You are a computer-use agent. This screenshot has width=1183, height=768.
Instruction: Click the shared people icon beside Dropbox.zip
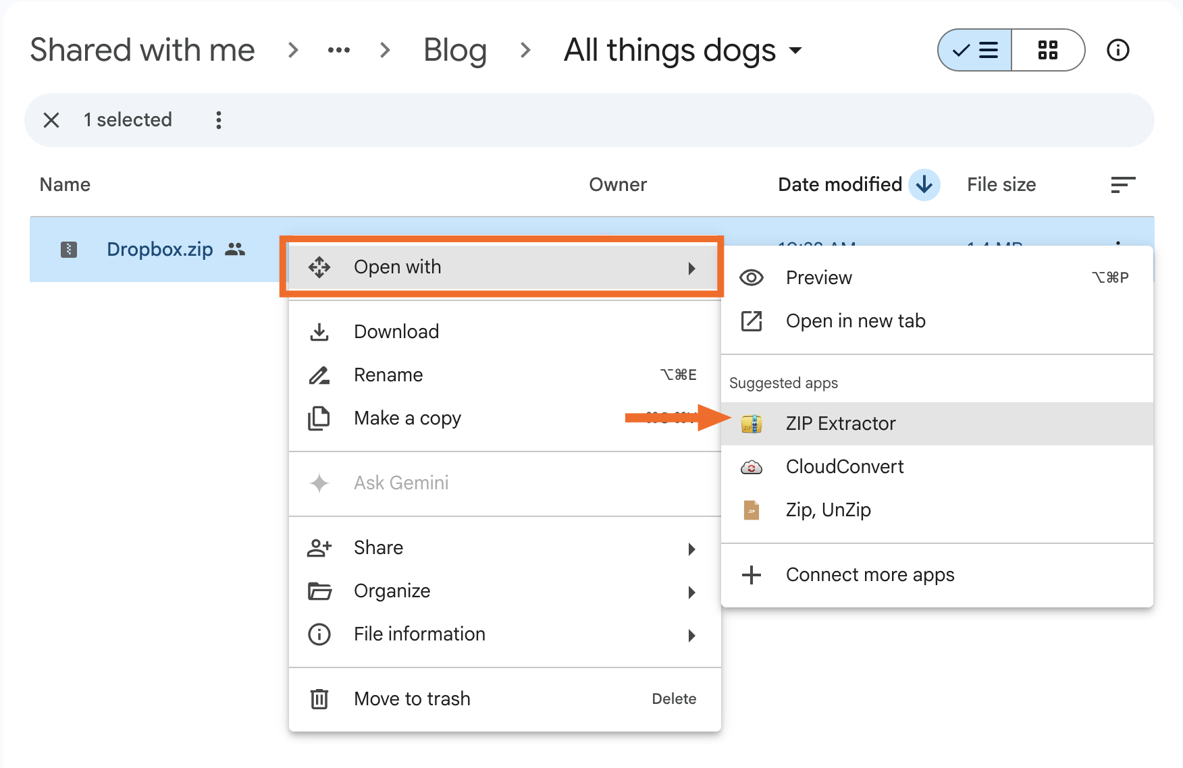click(235, 249)
